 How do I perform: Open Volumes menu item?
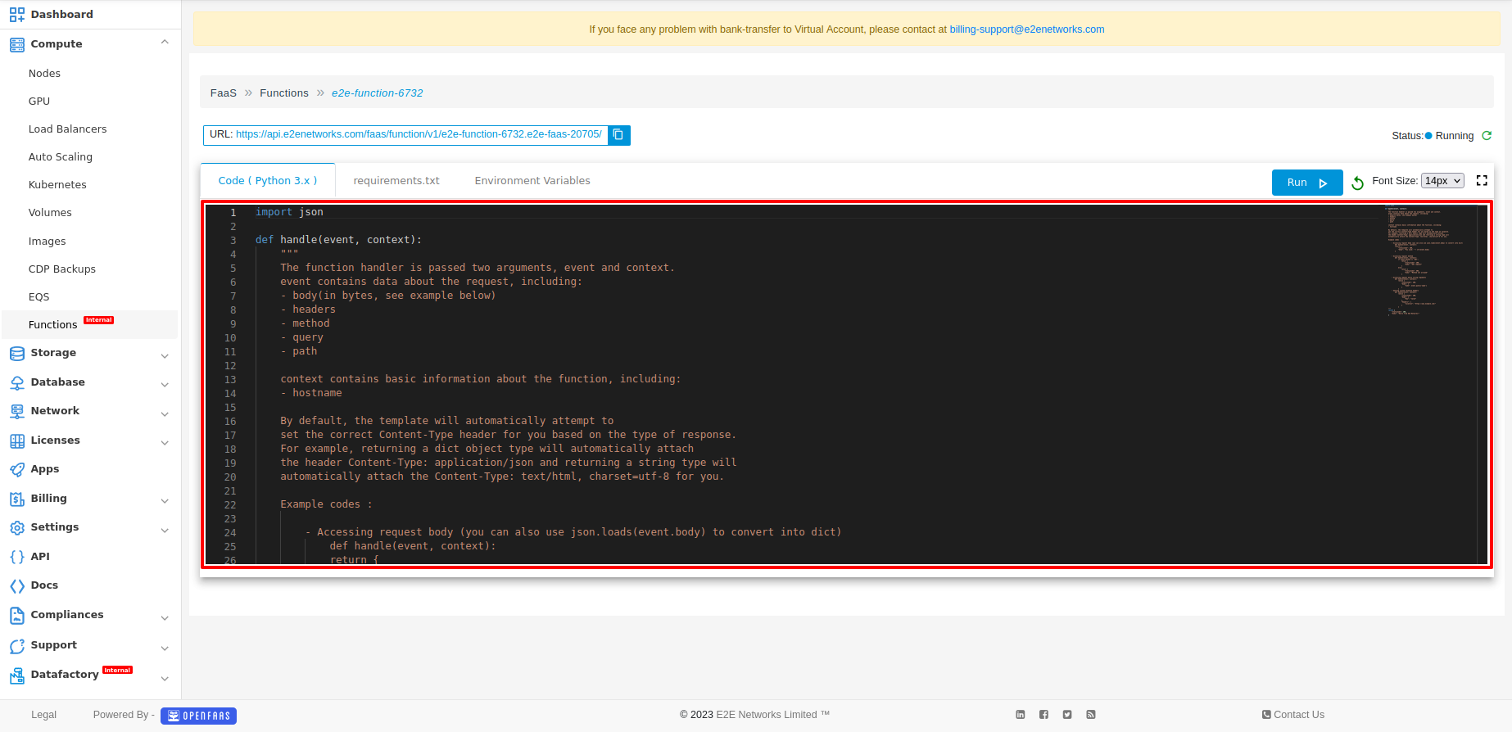(50, 213)
